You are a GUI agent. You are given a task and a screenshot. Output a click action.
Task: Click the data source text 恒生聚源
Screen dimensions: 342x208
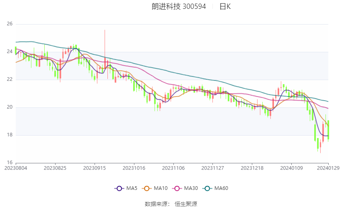[x=186, y=204]
